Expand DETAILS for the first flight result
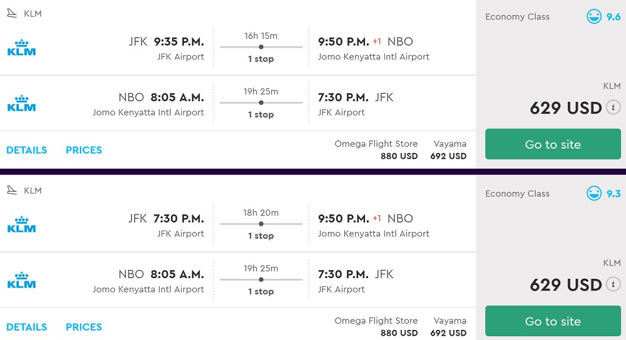The height and width of the screenshot is (340, 626). pos(27,150)
